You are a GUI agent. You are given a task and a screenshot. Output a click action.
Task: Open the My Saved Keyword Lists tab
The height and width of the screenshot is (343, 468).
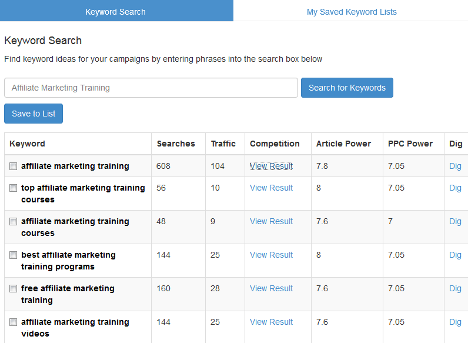point(352,11)
